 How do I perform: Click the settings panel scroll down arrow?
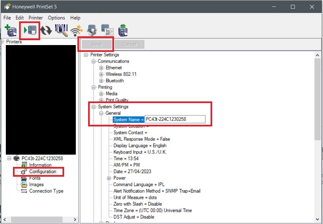click(x=317, y=219)
